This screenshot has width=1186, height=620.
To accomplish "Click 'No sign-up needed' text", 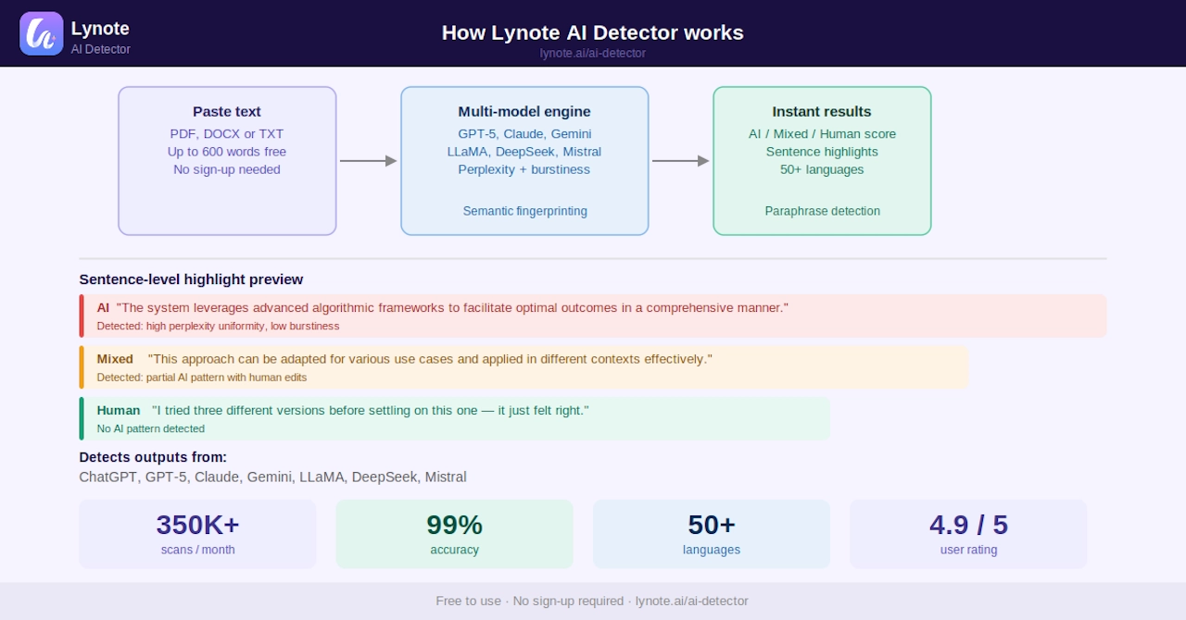I will (x=227, y=169).
